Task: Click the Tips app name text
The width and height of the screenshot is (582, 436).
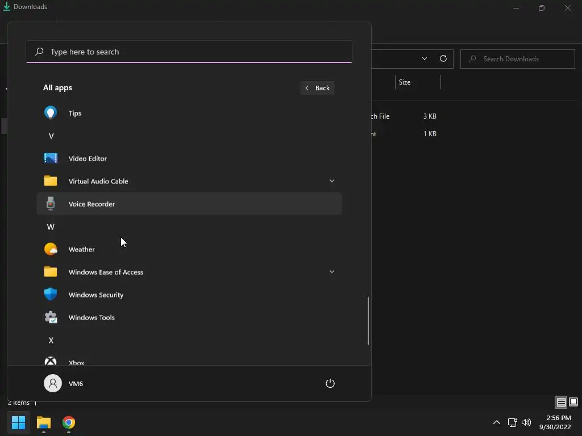Action: 75,113
